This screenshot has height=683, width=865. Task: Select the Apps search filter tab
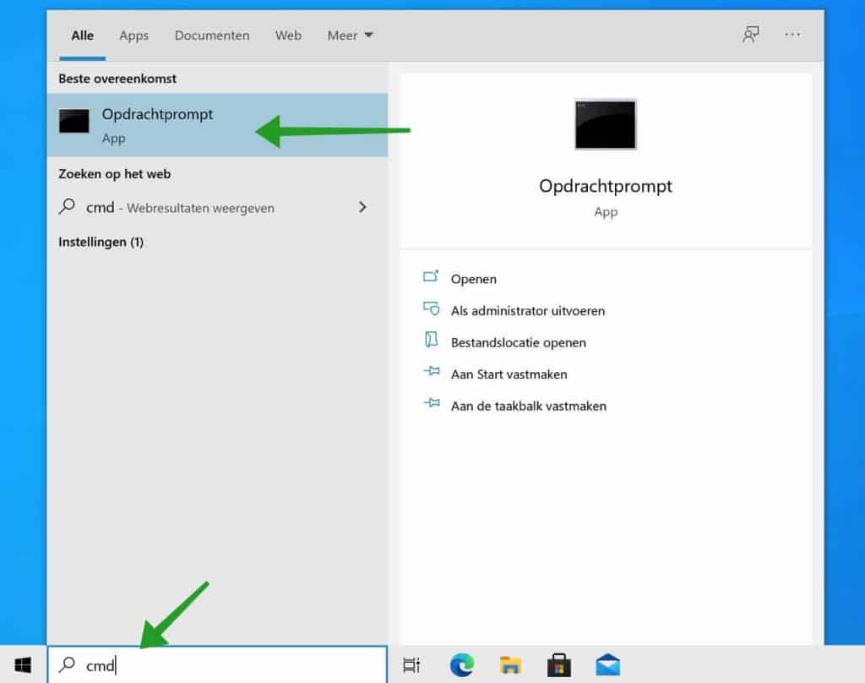[x=133, y=36]
